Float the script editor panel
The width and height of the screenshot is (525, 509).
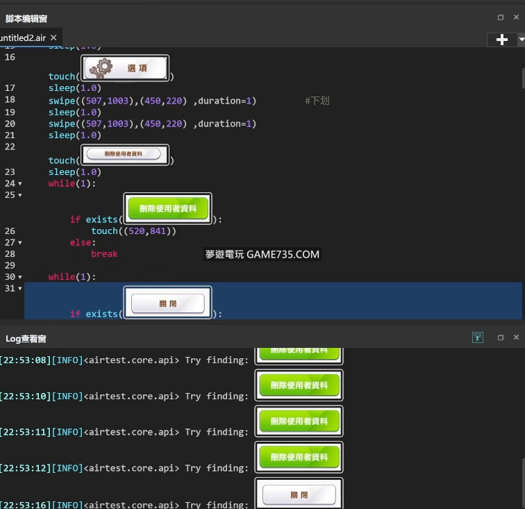(x=501, y=17)
